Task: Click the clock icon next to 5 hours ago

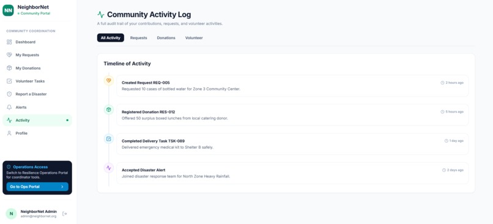Action: coord(442,111)
